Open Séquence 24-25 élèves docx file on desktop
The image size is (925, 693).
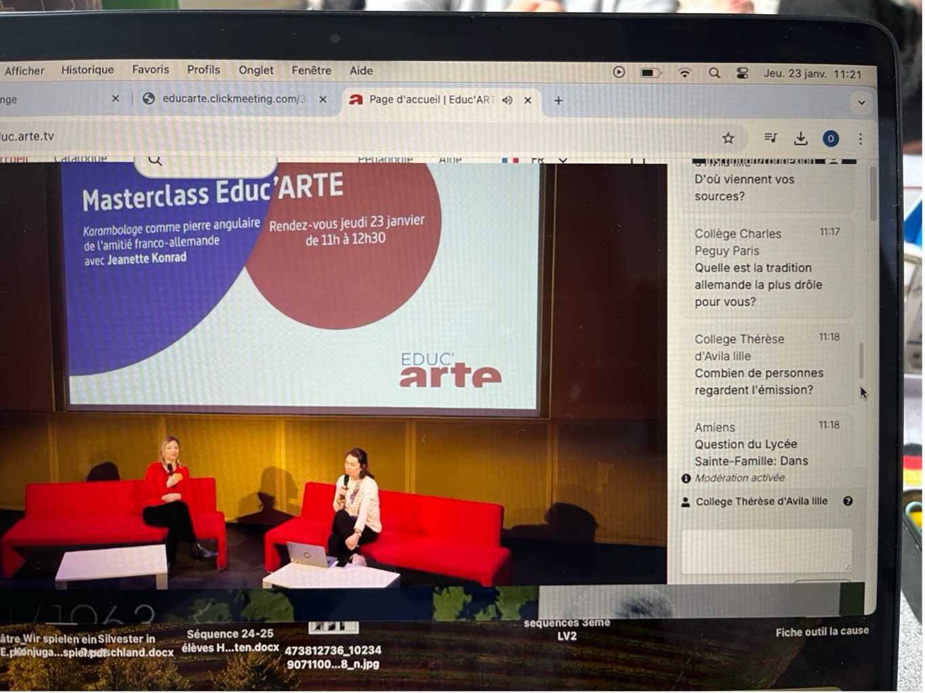(x=230, y=641)
